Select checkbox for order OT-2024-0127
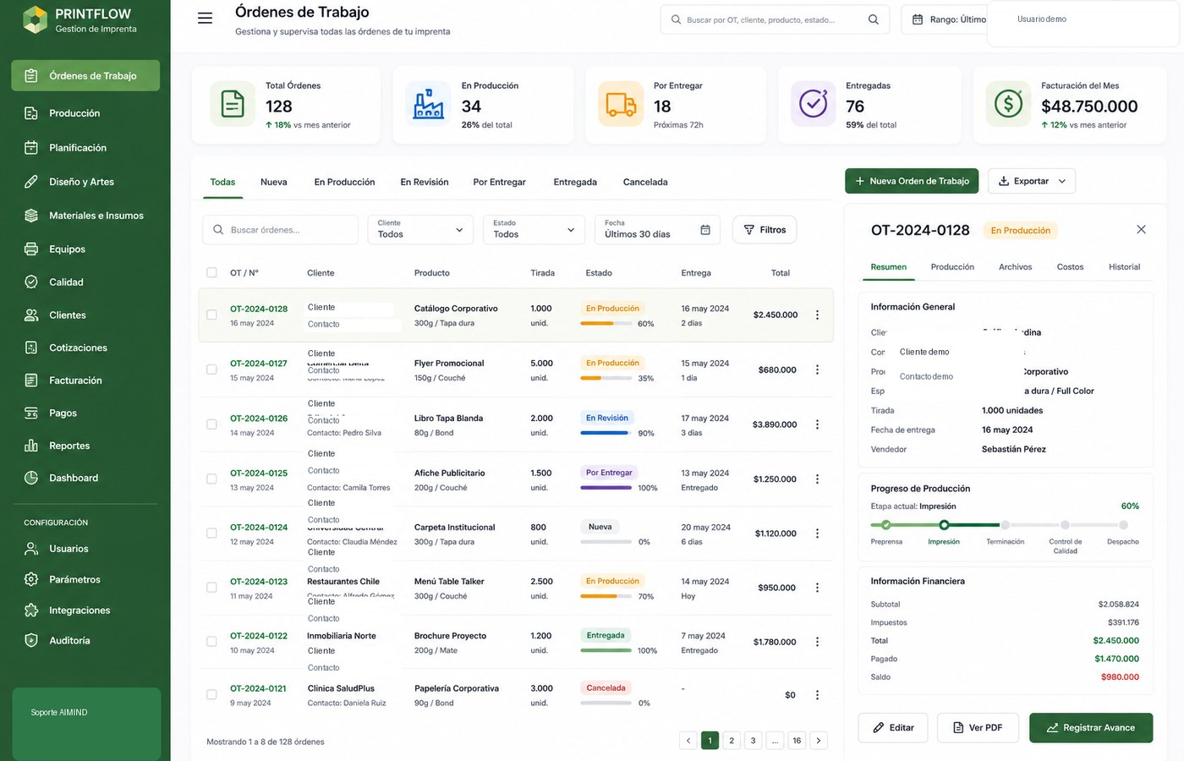This screenshot has width=1184, height=761. 211,370
